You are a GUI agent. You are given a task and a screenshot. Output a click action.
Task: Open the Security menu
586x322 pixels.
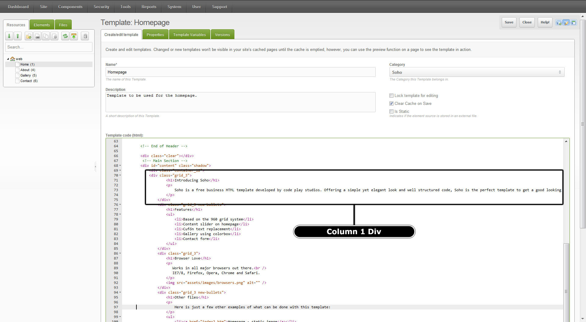click(101, 7)
